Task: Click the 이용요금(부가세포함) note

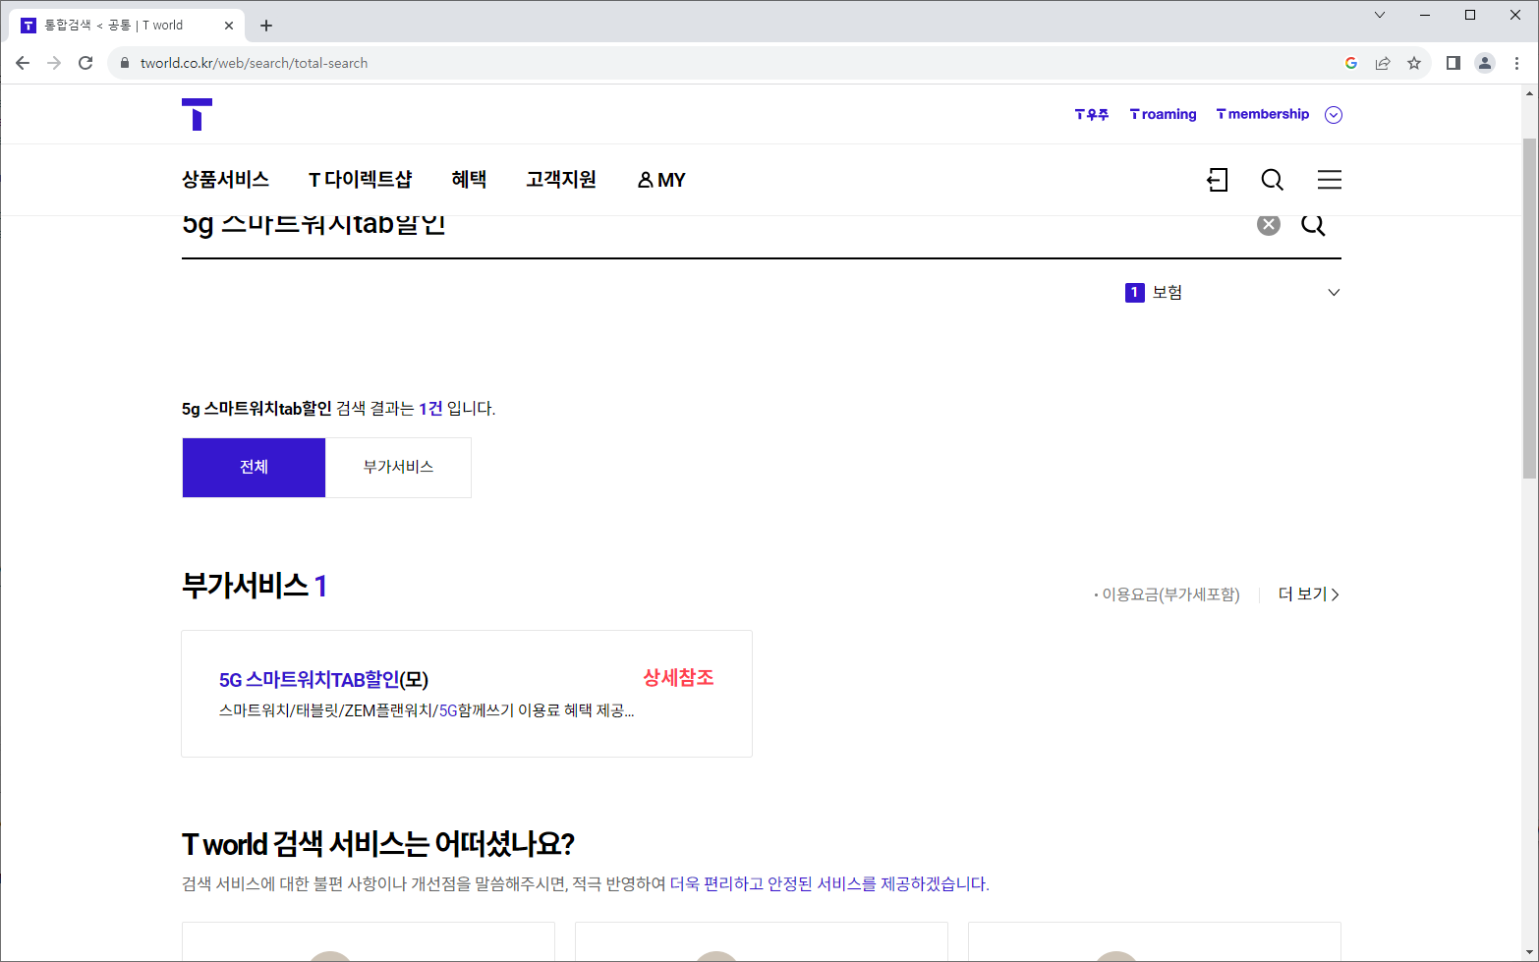Action: [1167, 594]
